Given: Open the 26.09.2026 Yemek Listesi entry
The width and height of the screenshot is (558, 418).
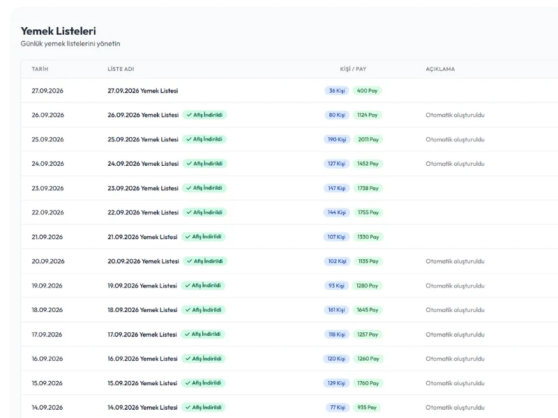Looking at the screenshot, I should pyautogui.click(x=143, y=115).
